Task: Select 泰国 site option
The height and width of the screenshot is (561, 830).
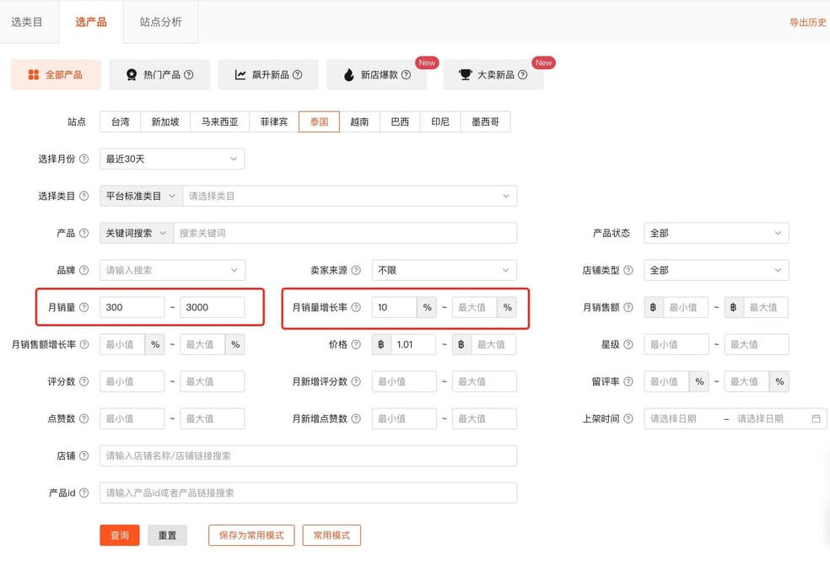Action: coord(319,121)
